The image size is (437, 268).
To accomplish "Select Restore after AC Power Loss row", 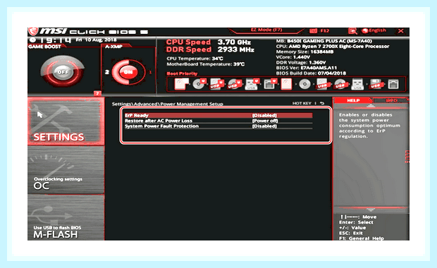I will [218, 121].
